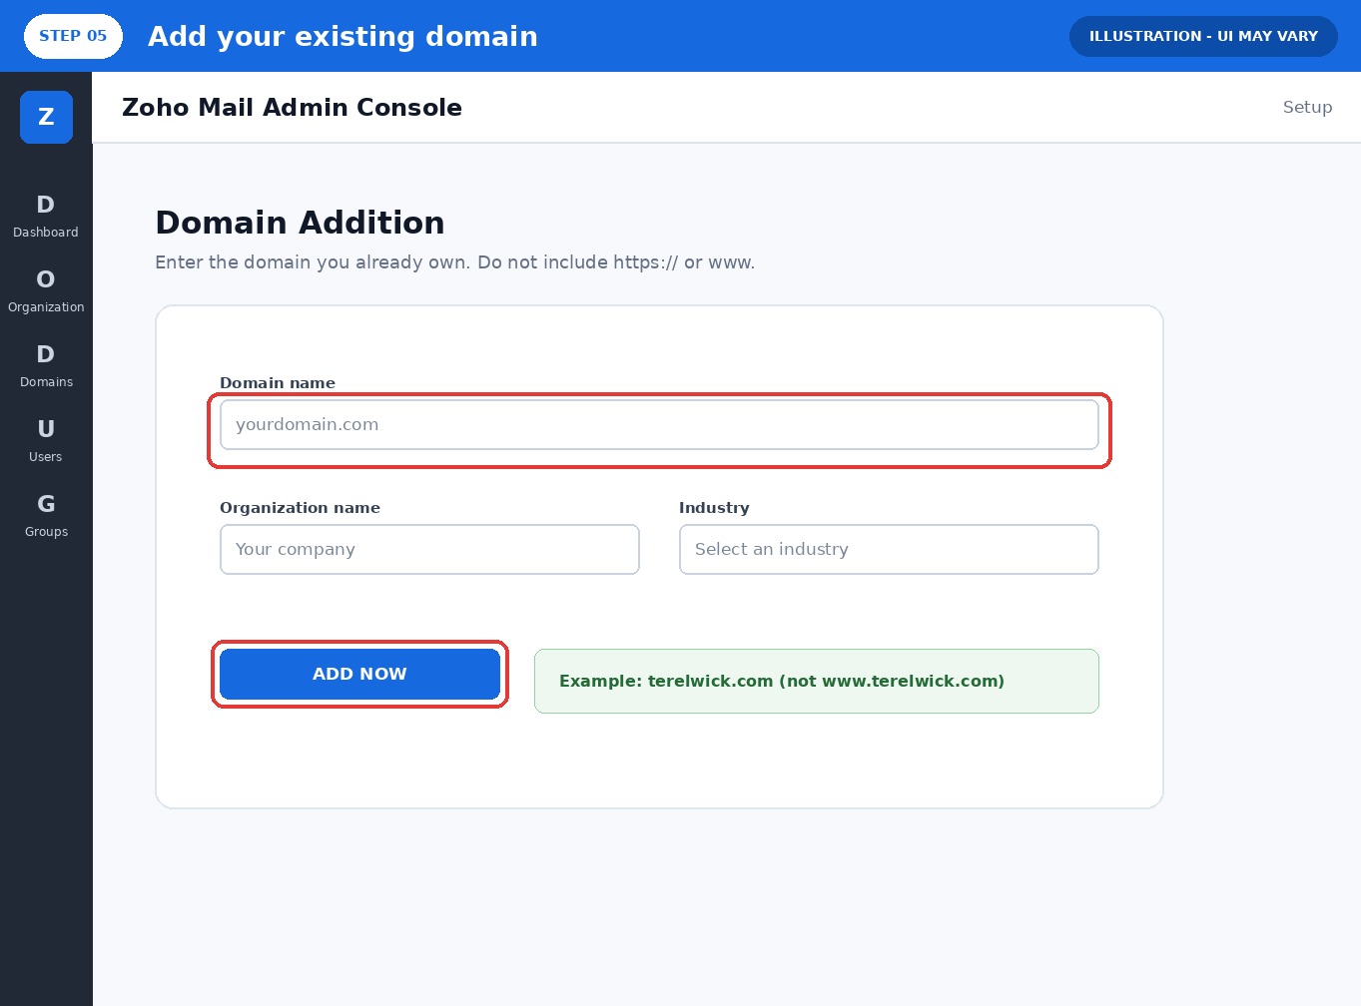Screen dimensions: 1361x1006
Task: Open Dashboard in the sidebar
Action: [x=46, y=216]
